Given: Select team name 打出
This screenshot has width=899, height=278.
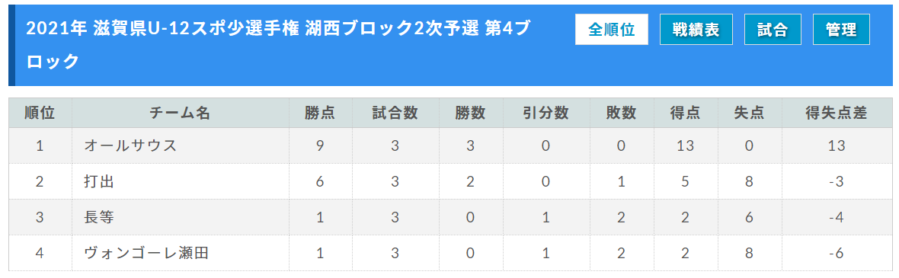Looking at the screenshot, I should coord(99,182).
